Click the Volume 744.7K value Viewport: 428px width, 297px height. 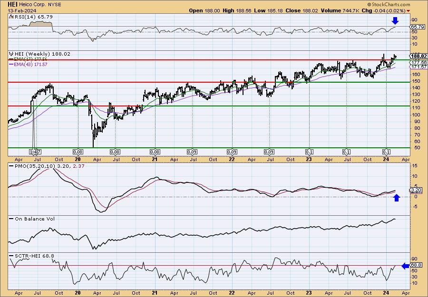[x=340, y=10]
